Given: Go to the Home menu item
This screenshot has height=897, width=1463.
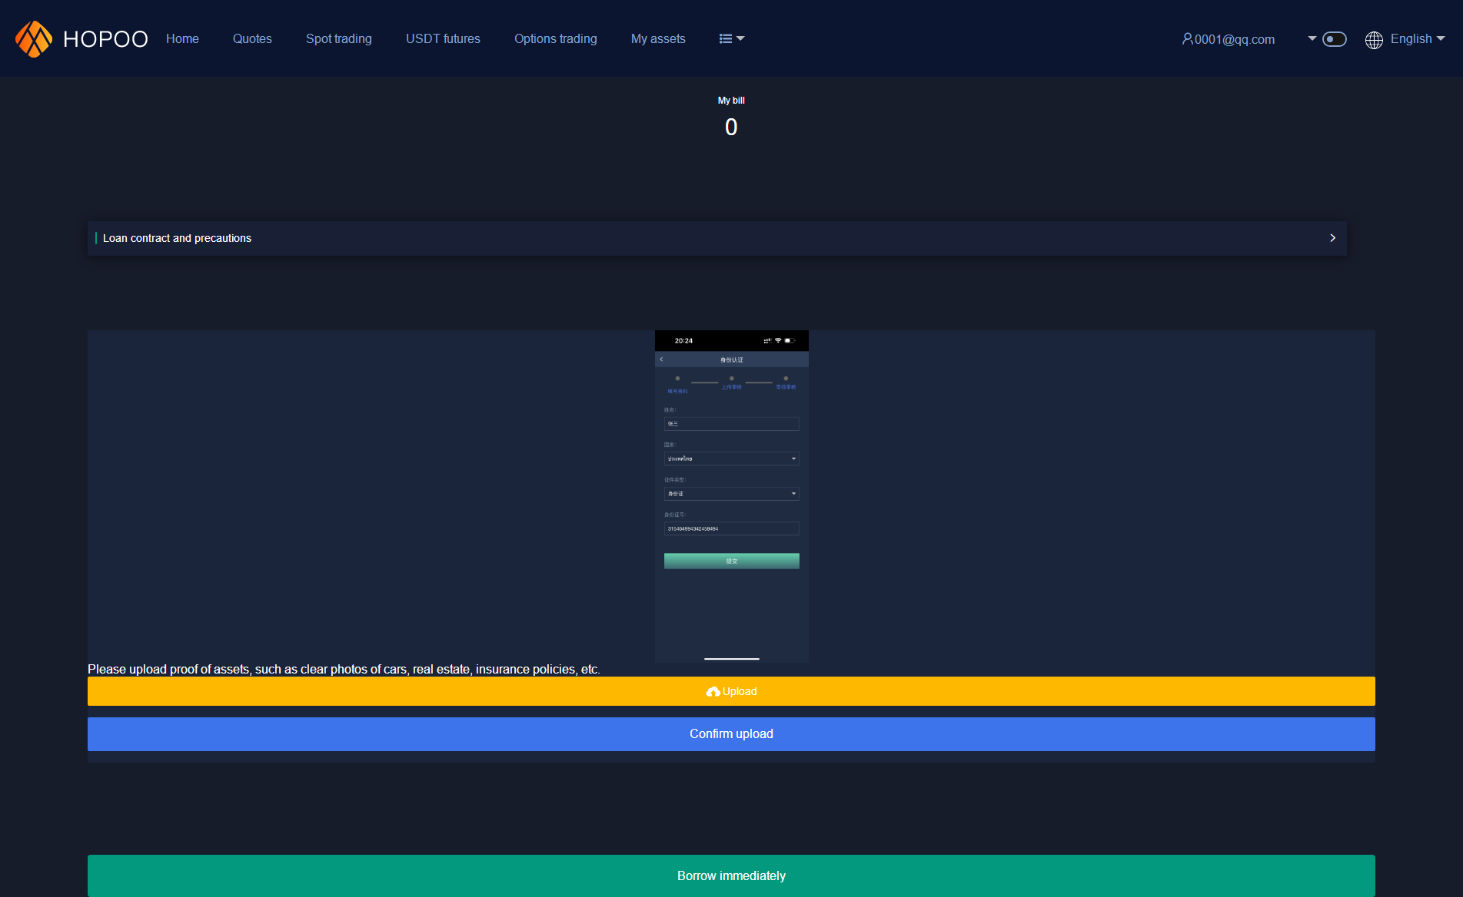Looking at the screenshot, I should pos(182,38).
